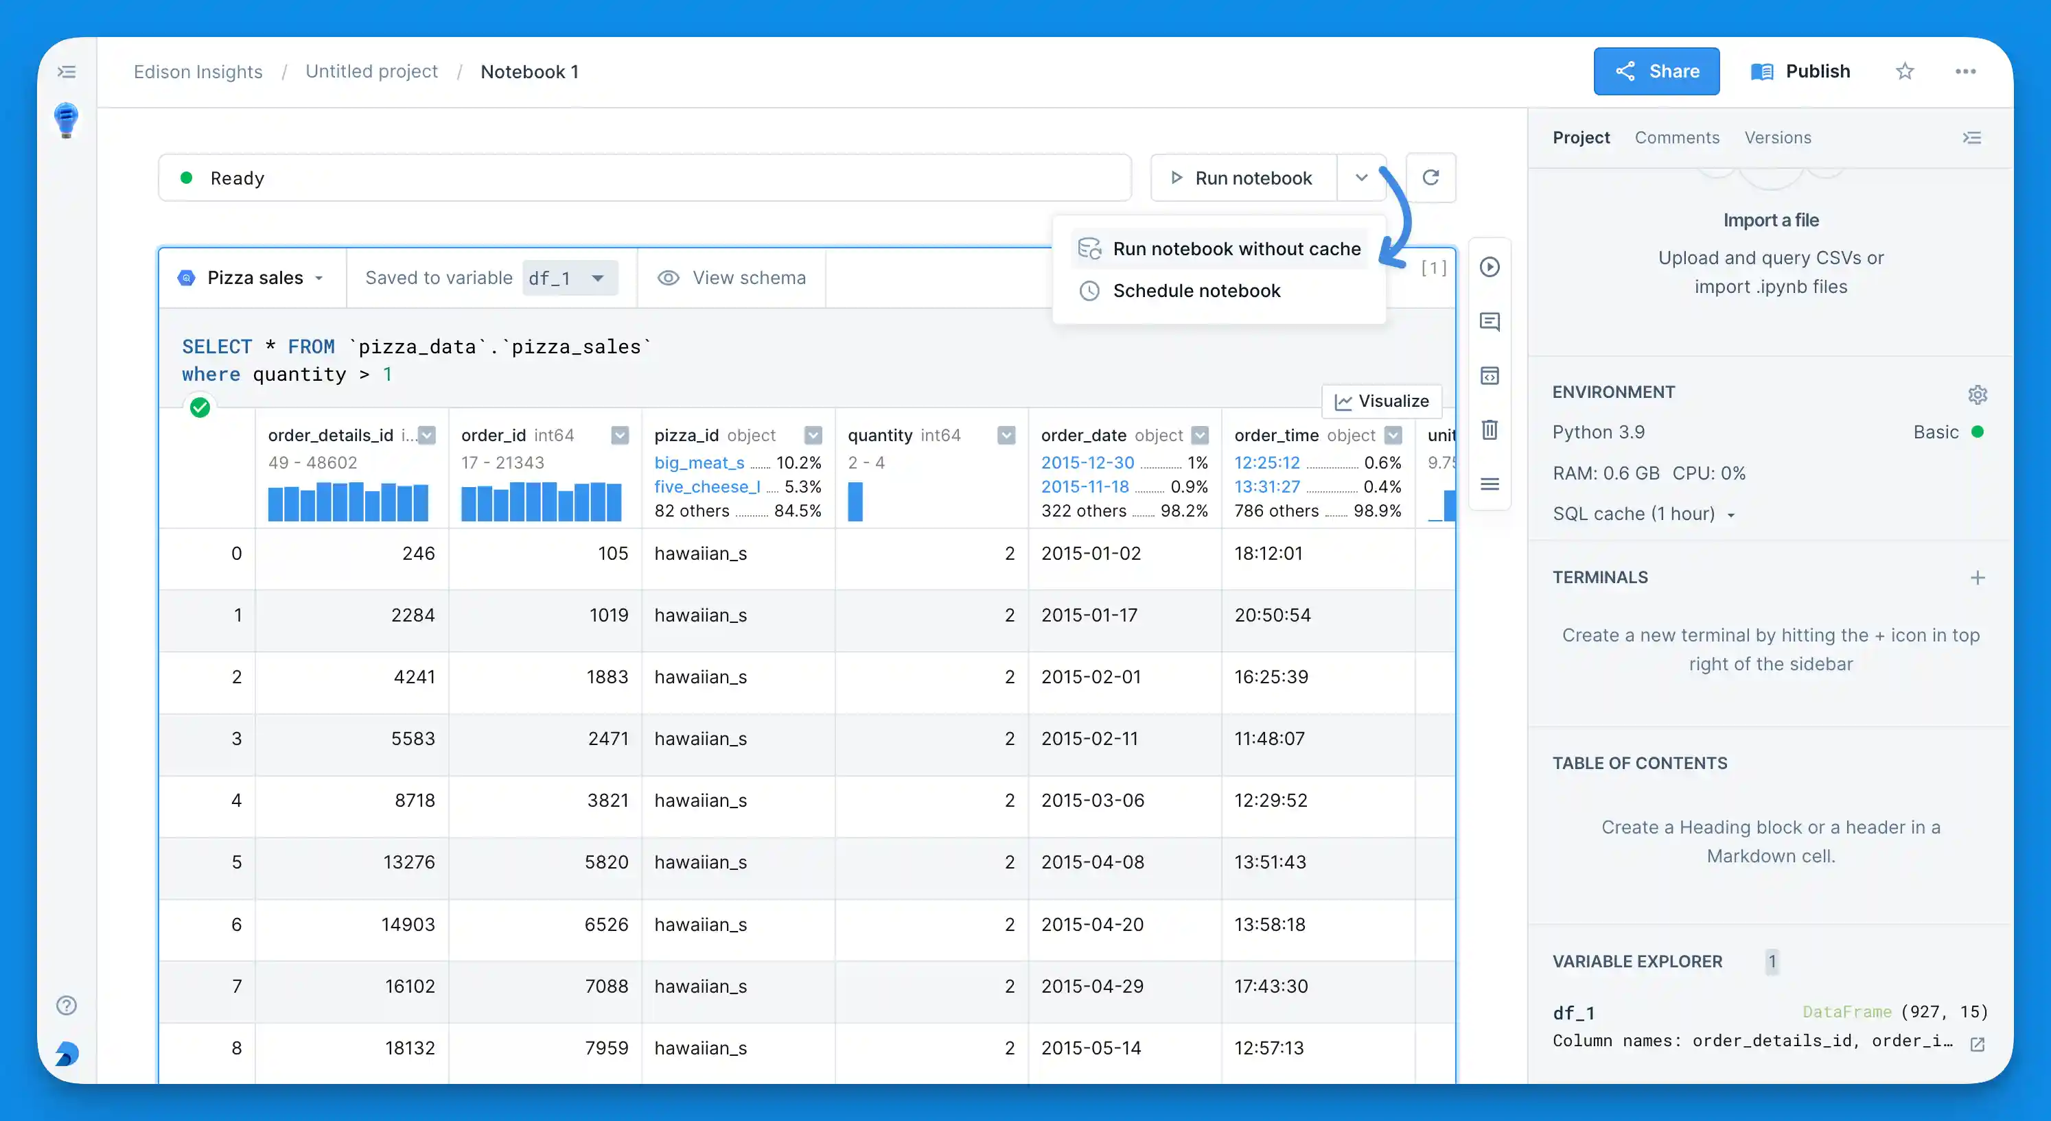This screenshot has width=2051, height=1121.
Task: Click the Untitled project breadcrumb link
Action: [371, 71]
